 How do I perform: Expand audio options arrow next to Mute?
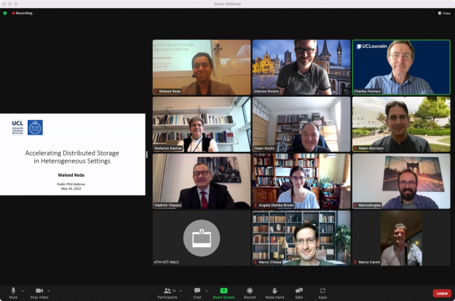pyautogui.click(x=23, y=290)
